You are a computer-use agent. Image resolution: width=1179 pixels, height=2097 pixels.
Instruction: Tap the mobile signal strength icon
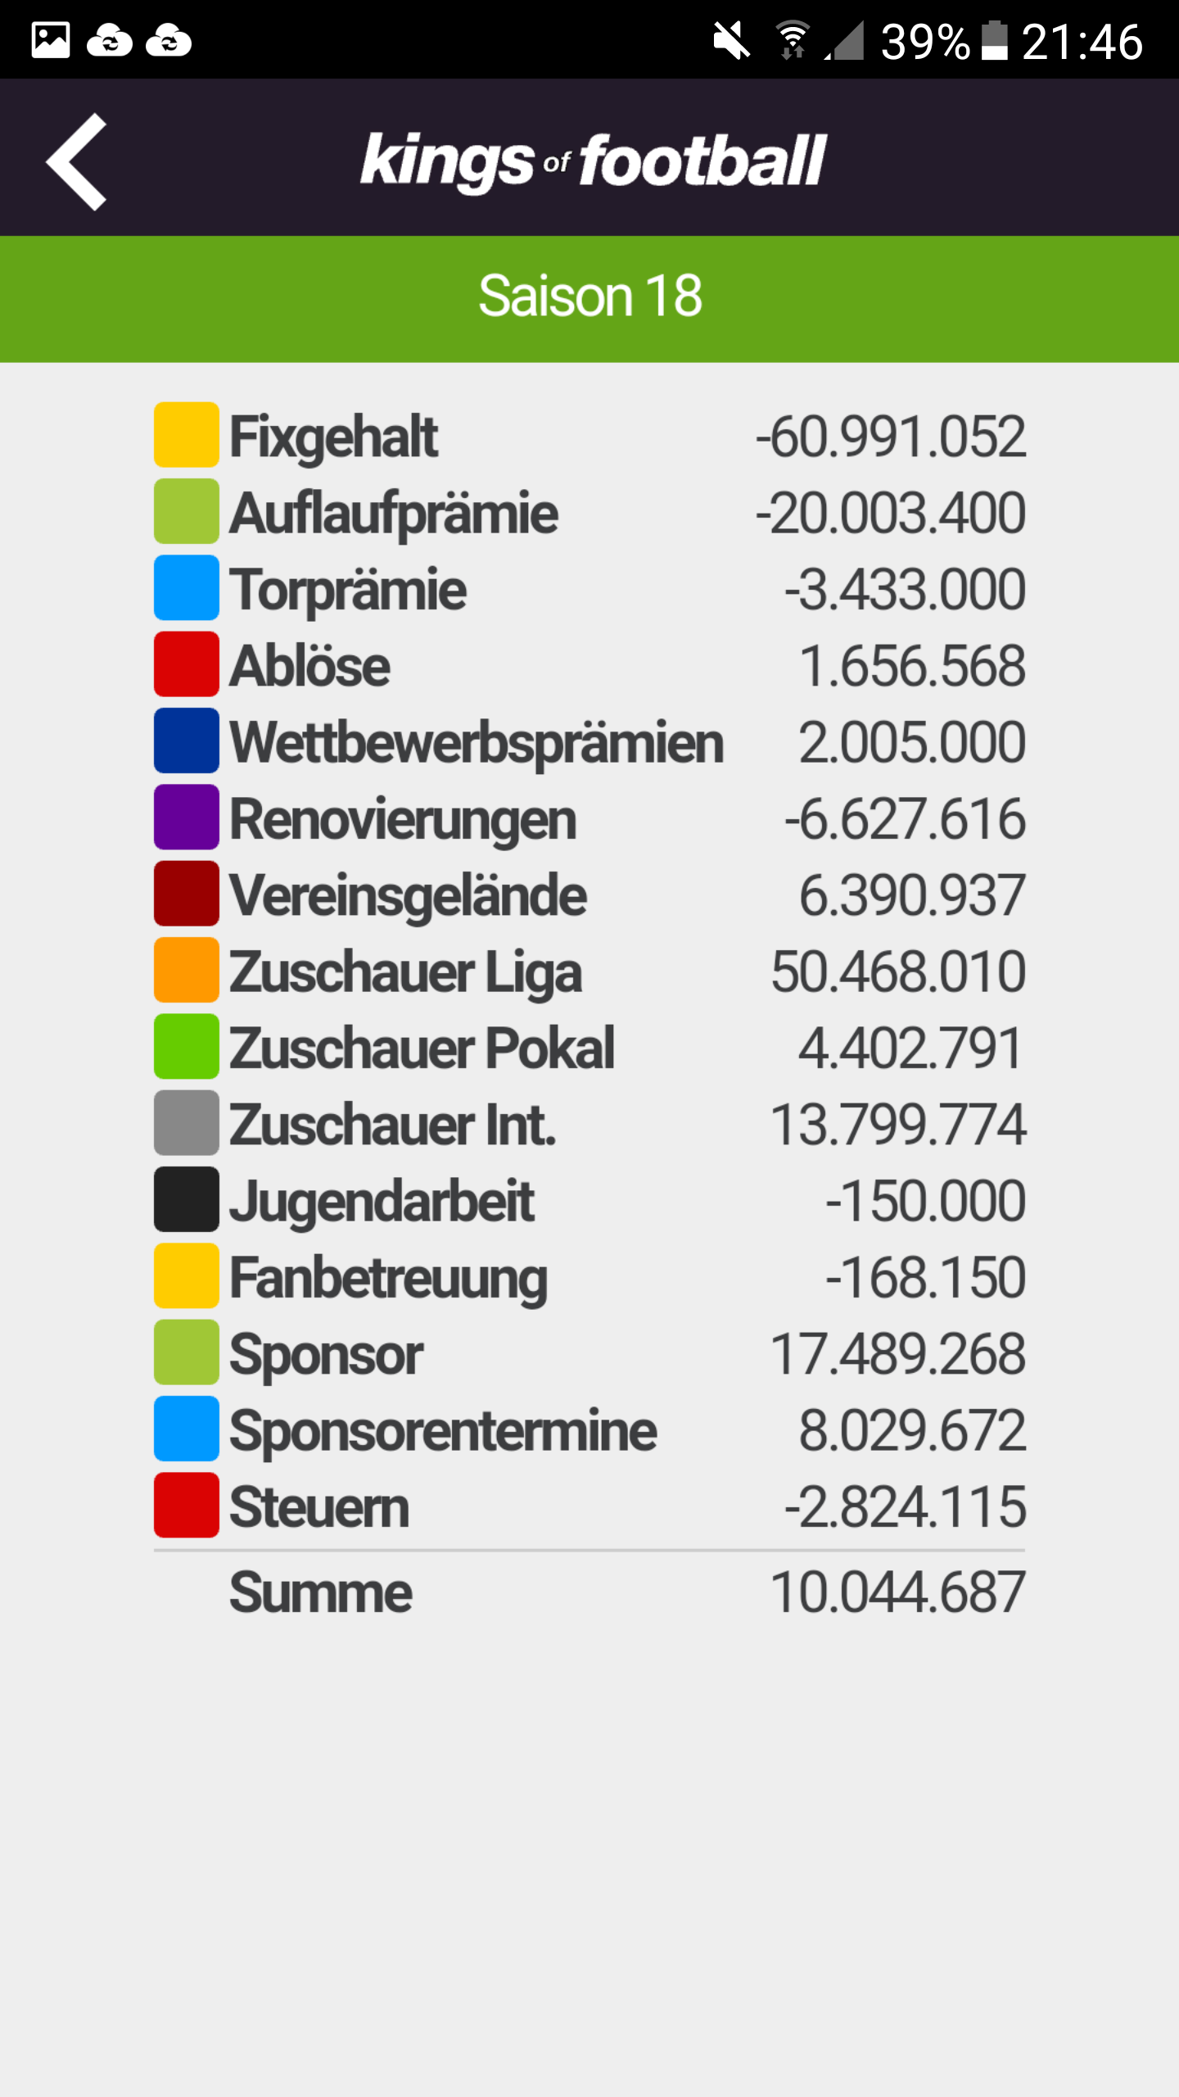(845, 40)
